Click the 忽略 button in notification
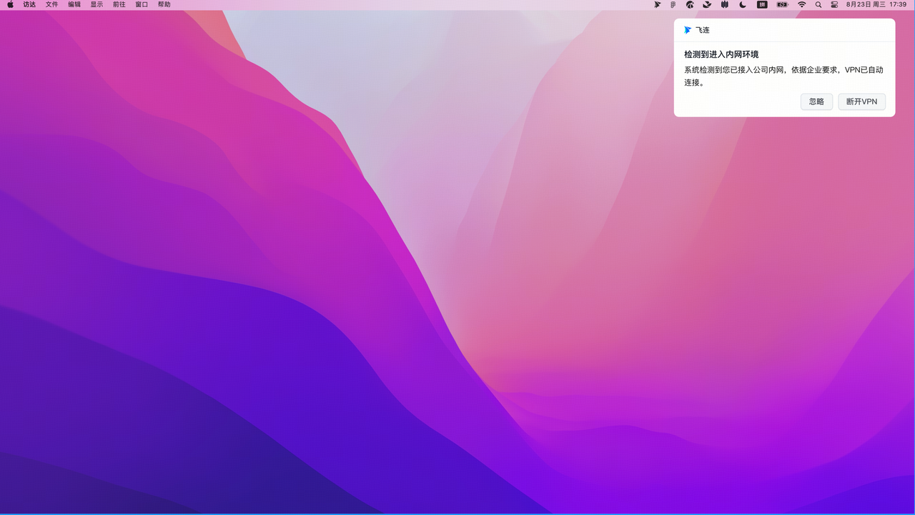 tap(817, 102)
